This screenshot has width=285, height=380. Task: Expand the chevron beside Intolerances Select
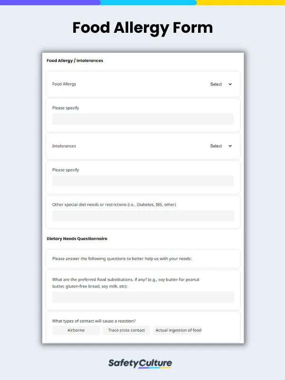[x=230, y=146]
